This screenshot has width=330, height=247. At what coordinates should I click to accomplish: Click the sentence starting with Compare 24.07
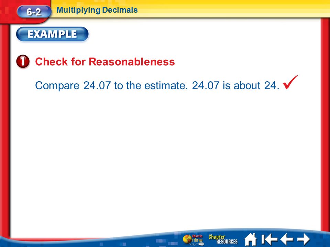[x=157, y=85]
